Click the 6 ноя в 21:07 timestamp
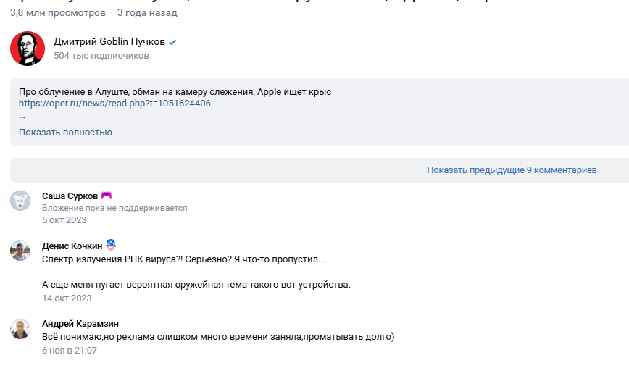Viewport: 629px width, 389px height. click(x=70, y=351)
